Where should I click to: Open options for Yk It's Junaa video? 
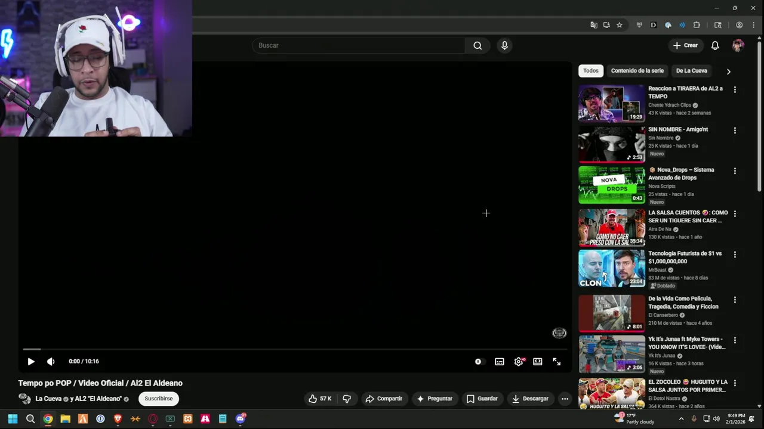pyautogui.click(x=735, y=340)
